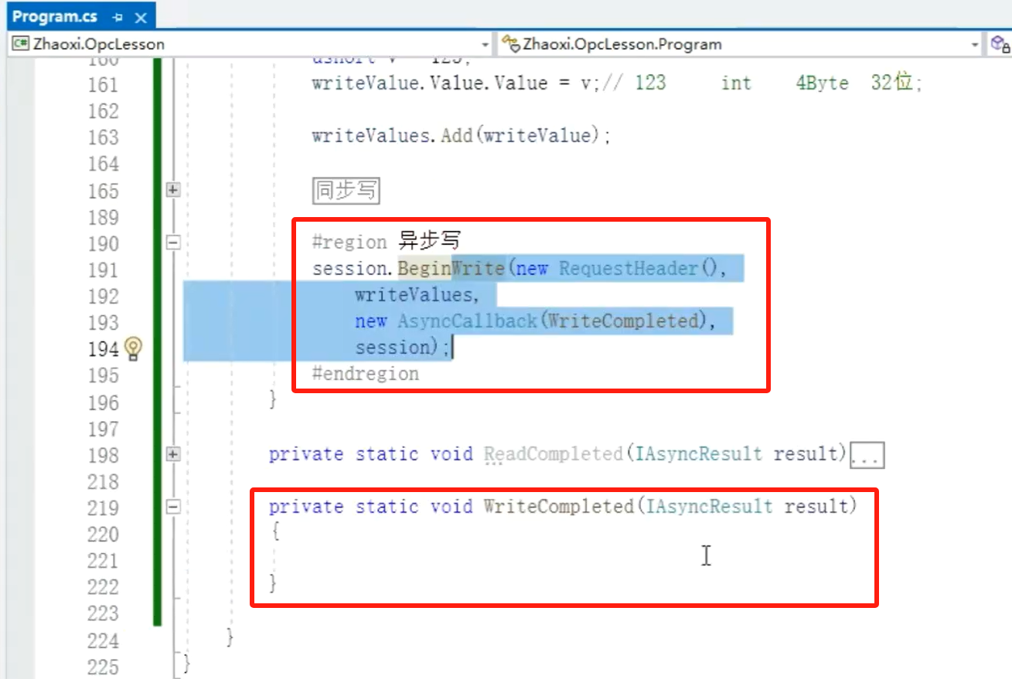Close the Program.cs tab
1012x679 pixels.
[140, 17]
